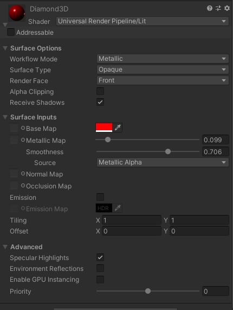Click the Normal Map texture picker circle
Screen dimensions: 233x310
[23, 174]
